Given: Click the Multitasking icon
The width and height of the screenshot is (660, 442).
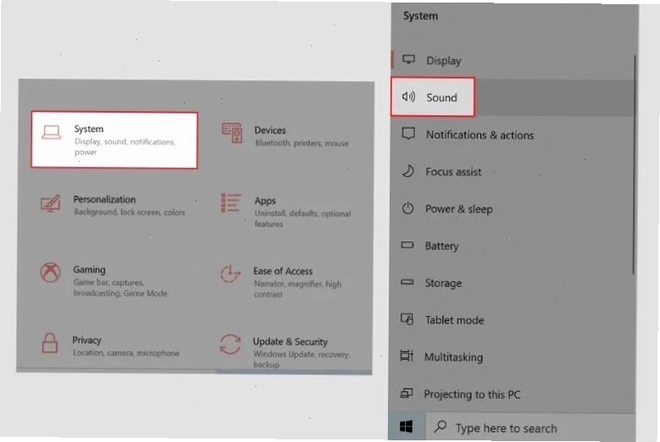Looking at the screenshot, I should pyautogui.click(x=407, y=356).
